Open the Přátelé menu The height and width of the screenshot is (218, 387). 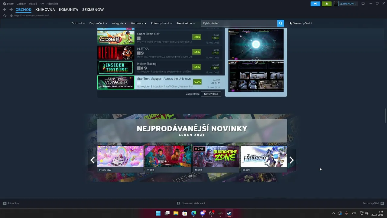point(33,4)
